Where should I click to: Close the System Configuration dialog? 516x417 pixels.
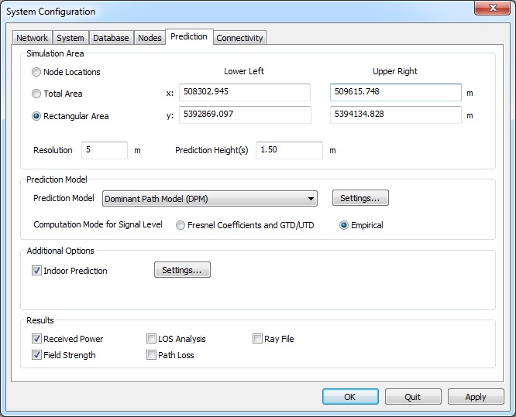tap(489, 10)
